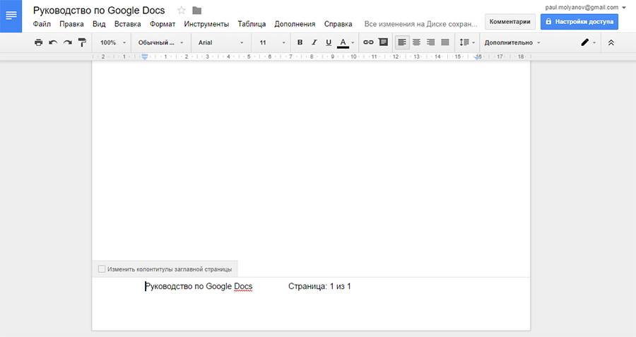
Task: Select the paint format tool
Action: [x=82, y=42]
